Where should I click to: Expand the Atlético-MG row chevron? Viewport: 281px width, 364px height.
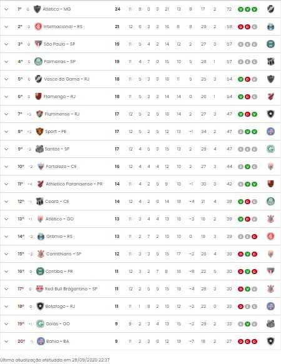coord(6,9)
